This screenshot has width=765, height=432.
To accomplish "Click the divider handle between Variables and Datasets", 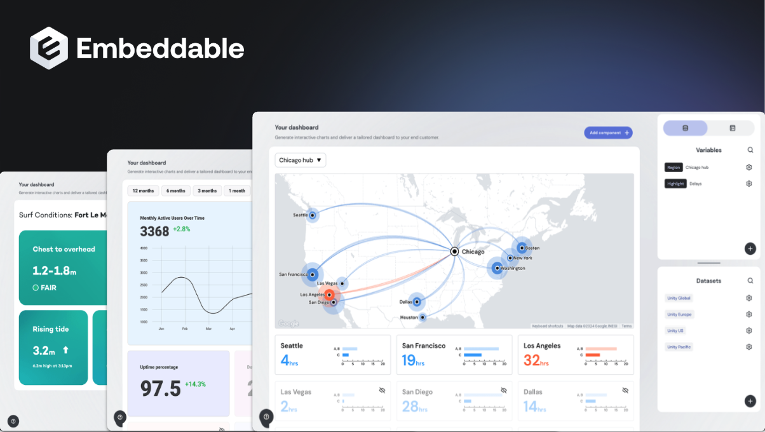I will (709, 263).
